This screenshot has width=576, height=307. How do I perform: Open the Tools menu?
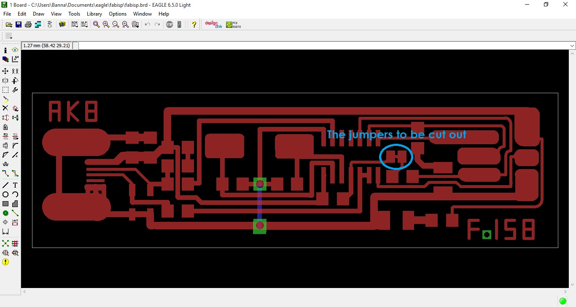point(74,14)
